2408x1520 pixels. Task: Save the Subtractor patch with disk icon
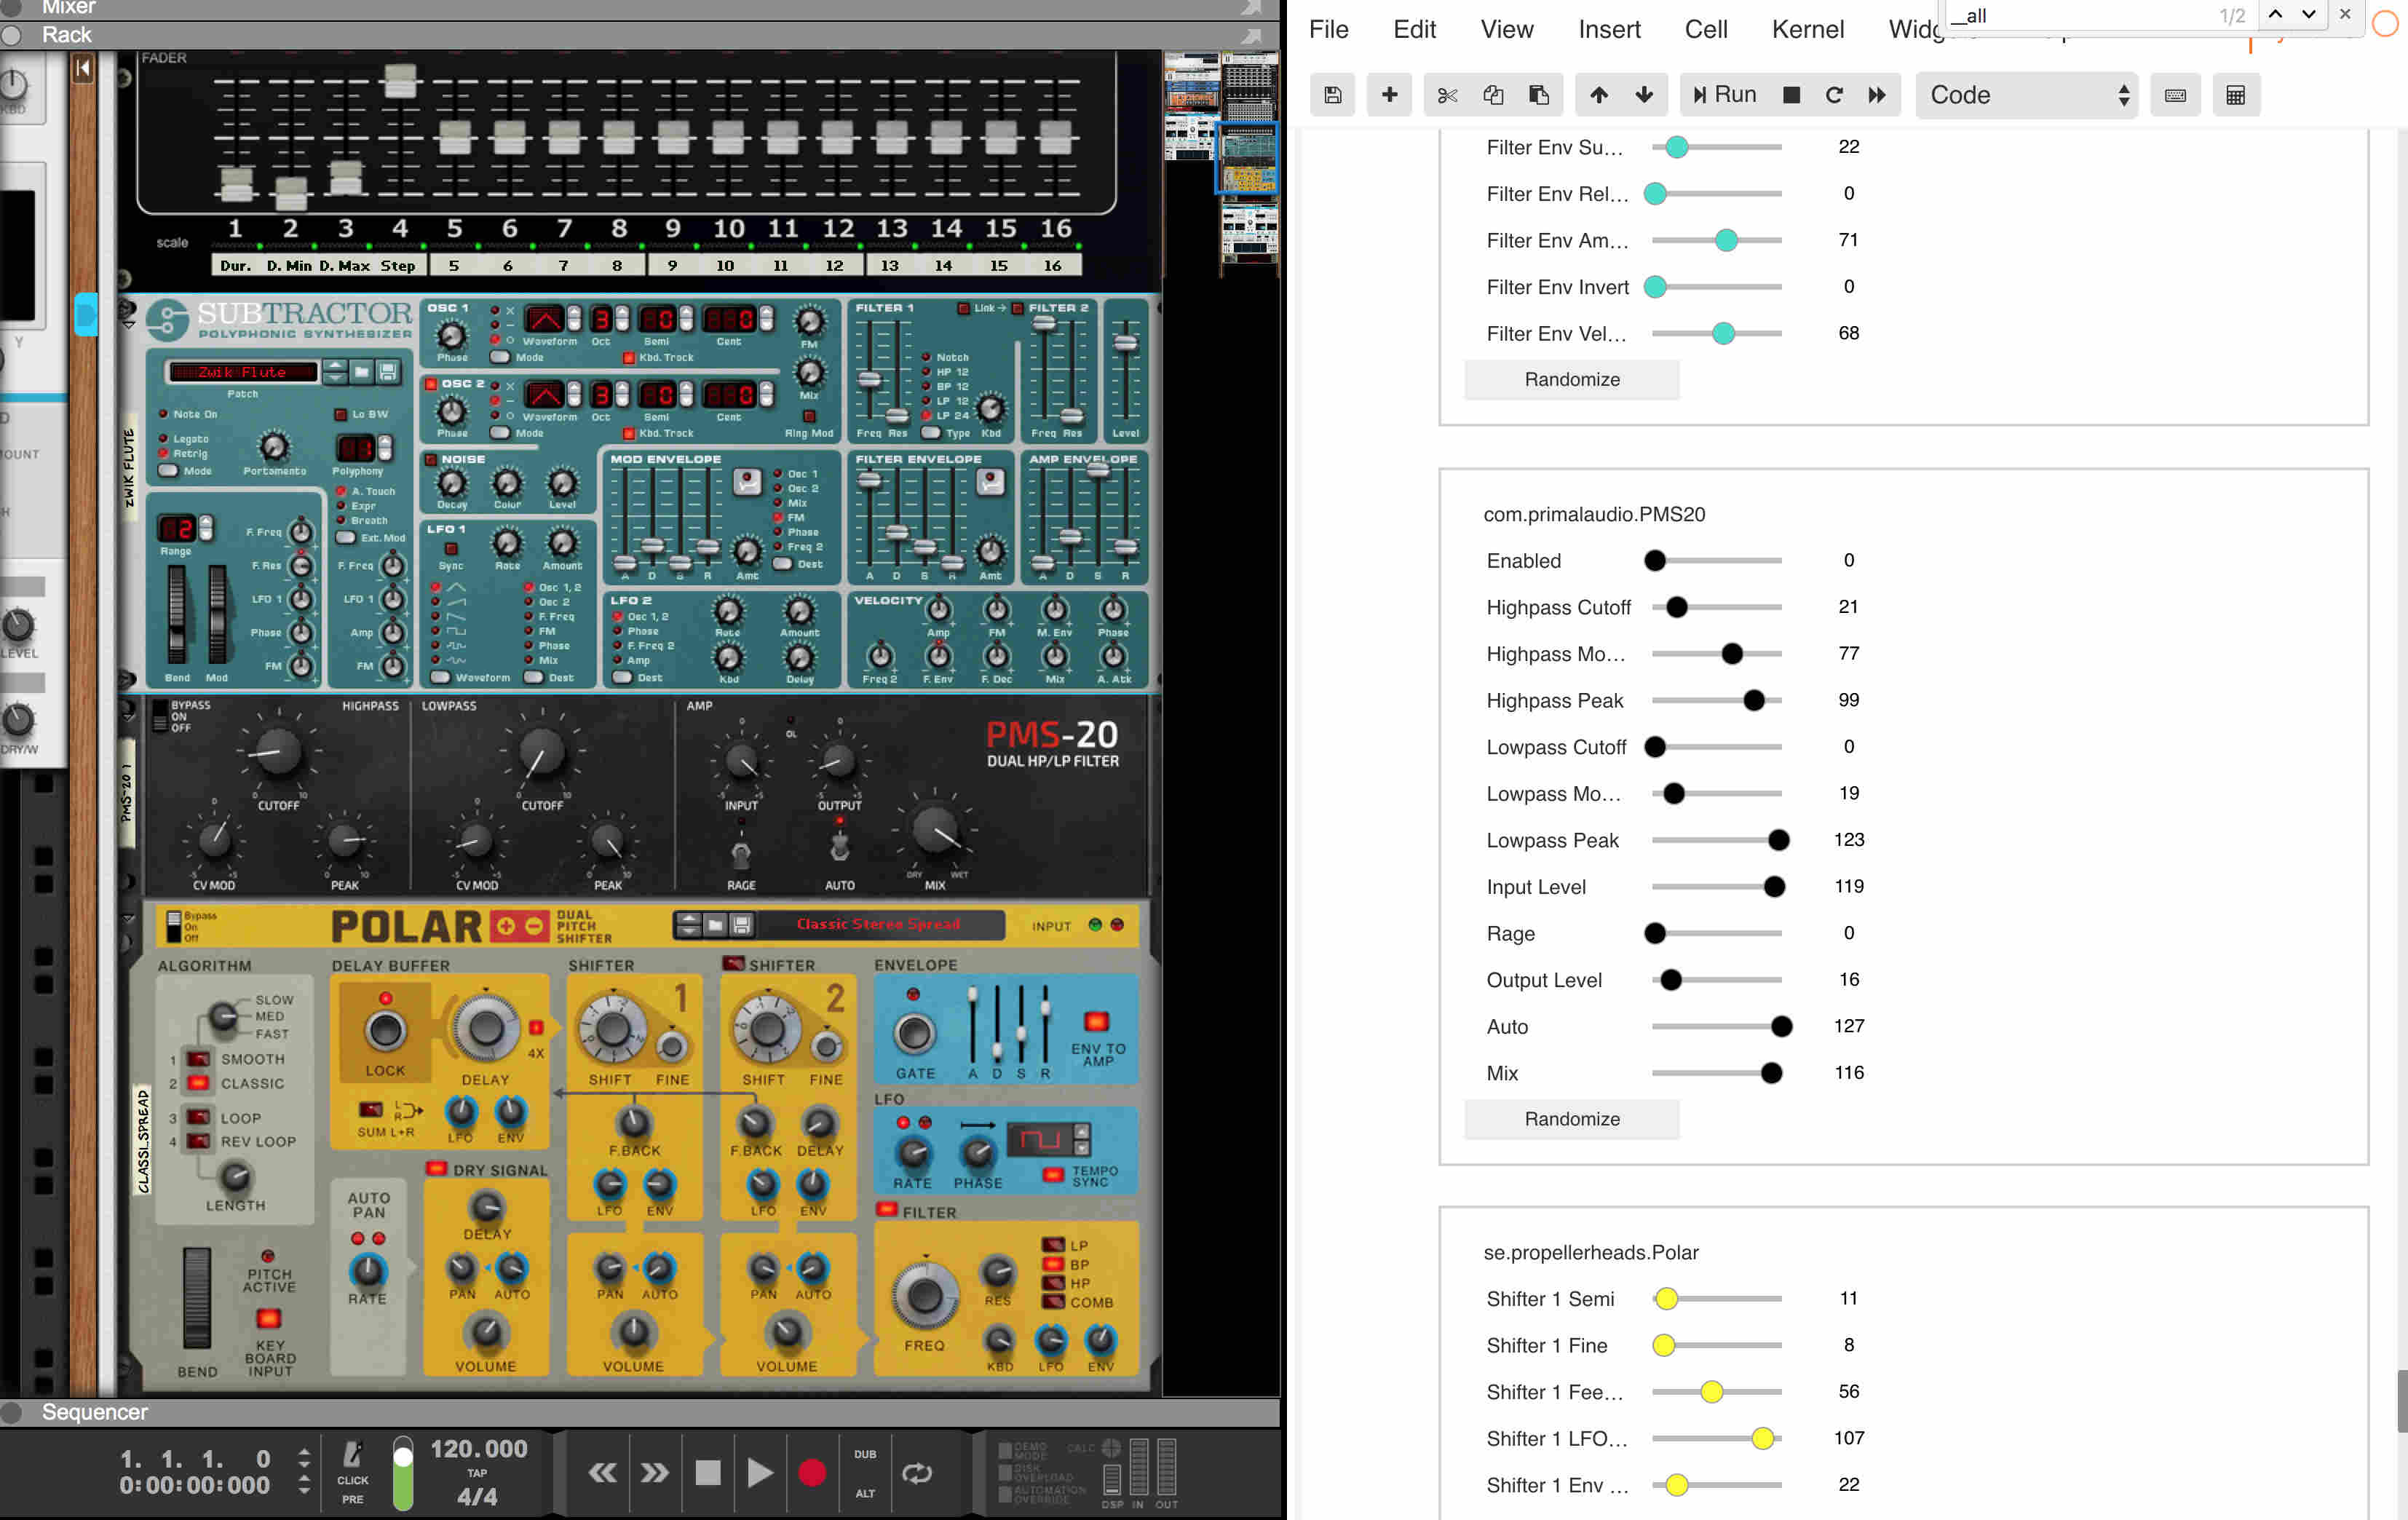(388, 372)
